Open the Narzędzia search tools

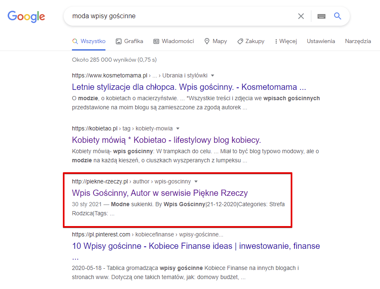coord(358,41)
